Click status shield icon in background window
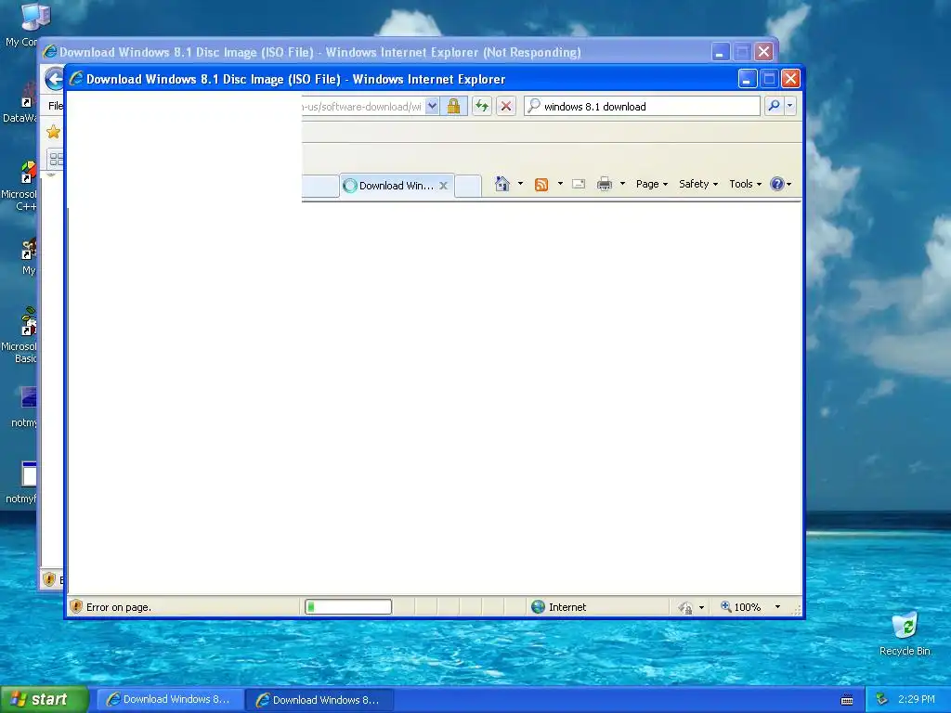Image resolution: width=951 pixels, height=713 pixels. coord(50,579)
